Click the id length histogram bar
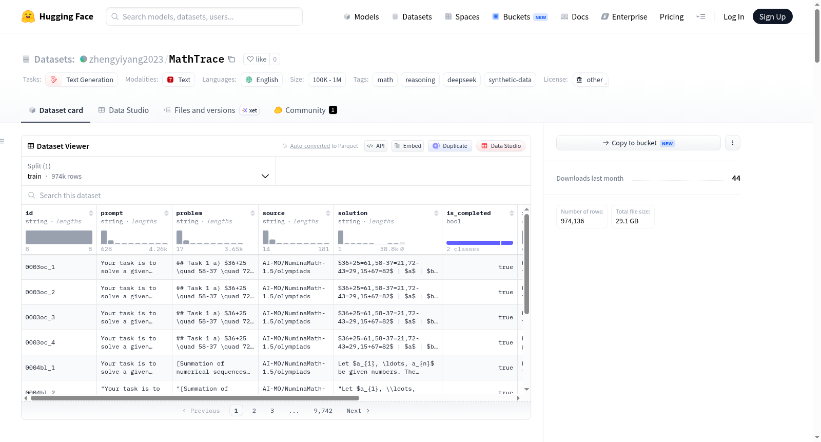 pyautogui.click(x=59, y=237)
